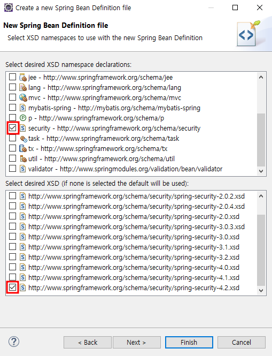Select the 'p - http://www.springframework.org/schema/p' row
This screenshot has height=356, width=272.
click(x=96, y=118)
